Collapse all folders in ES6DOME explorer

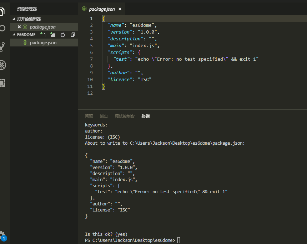coord(73,35)
